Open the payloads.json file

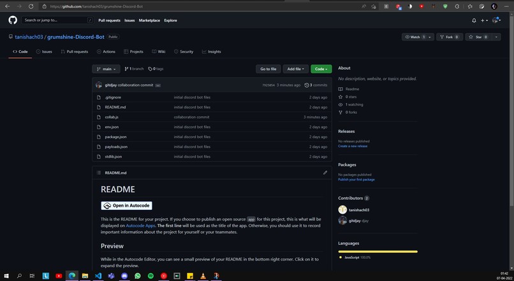click(116, 147)
